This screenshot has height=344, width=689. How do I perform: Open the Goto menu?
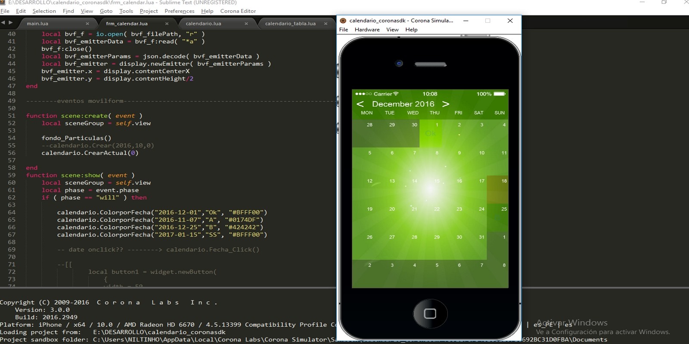tap(106, 11)
